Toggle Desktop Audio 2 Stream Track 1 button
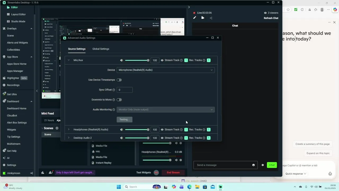339x191 pixels. pos(186,138)
